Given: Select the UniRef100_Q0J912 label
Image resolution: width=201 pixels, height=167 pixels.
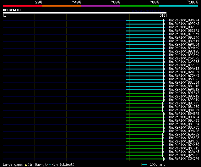Looking at the screenshot, I should (184, 148).
